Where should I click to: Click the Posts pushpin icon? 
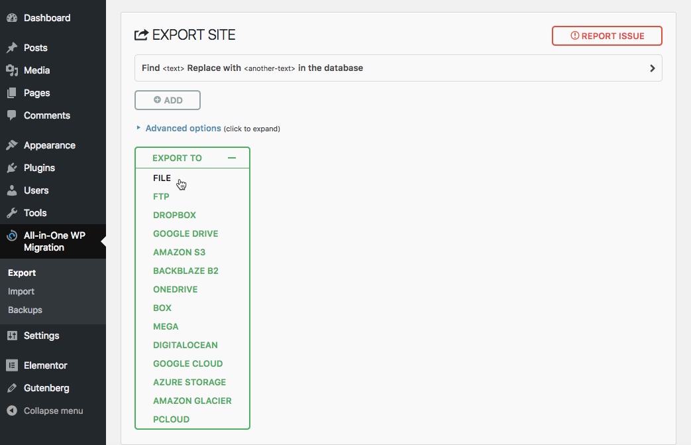tap(12, 48)
